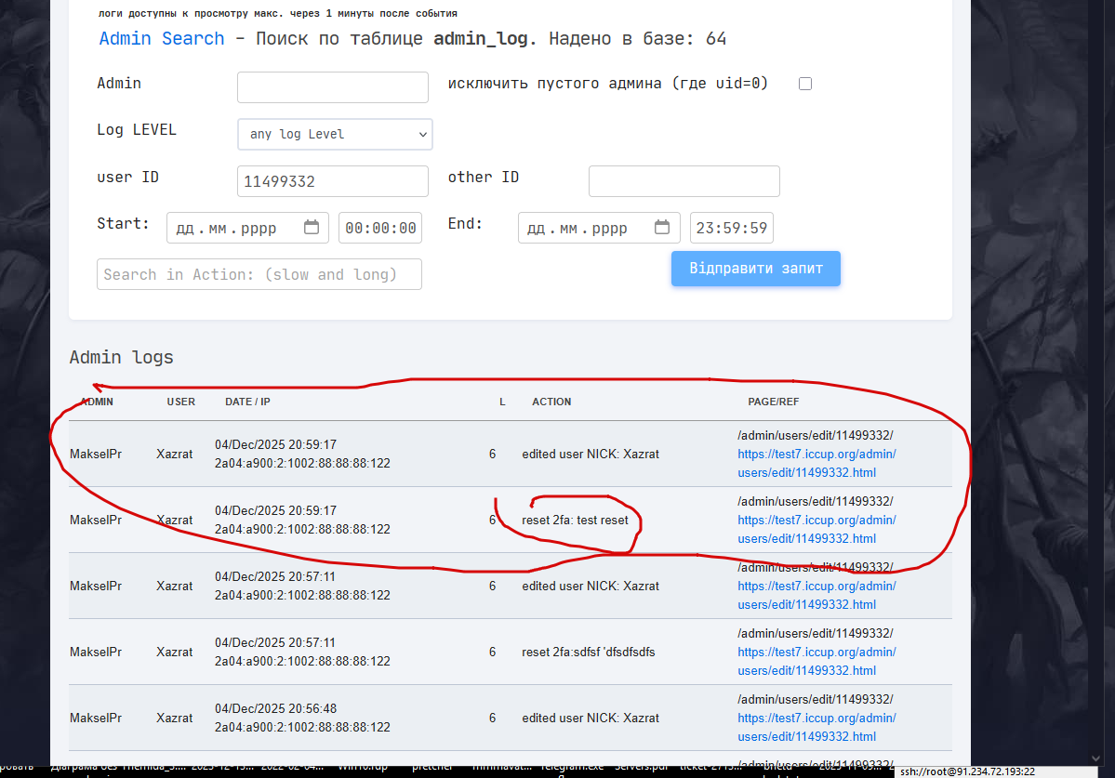Open the test7.iccup.org link in 20:57:11 edited user row

tap(816, 596)
